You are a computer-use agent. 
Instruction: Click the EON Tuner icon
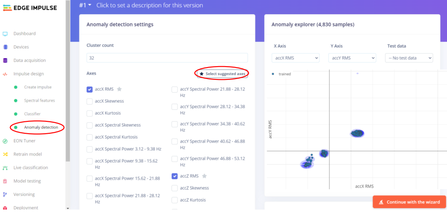tap(5, 141)
